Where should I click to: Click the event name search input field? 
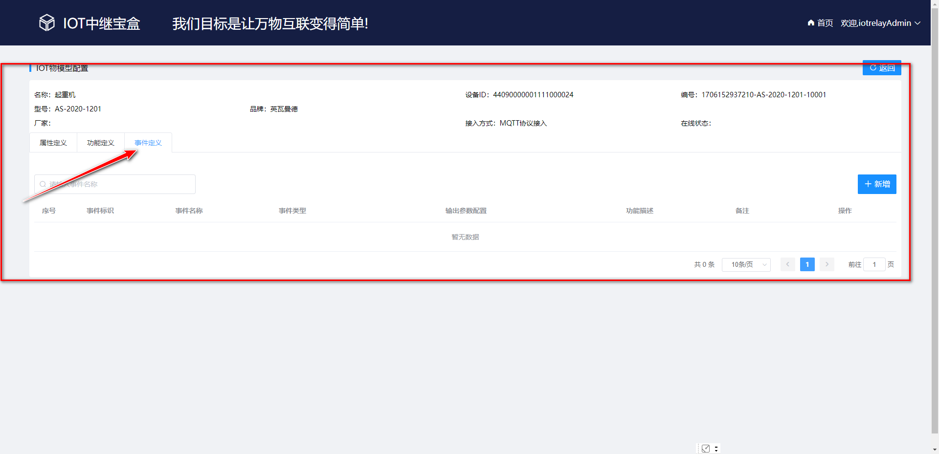pyautogui.click(x=115, y=184)
